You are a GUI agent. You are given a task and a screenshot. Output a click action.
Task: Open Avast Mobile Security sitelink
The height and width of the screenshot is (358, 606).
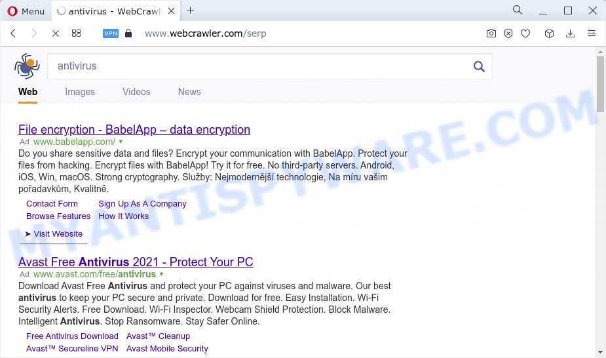pyautogui.click(x=167, y=349)
